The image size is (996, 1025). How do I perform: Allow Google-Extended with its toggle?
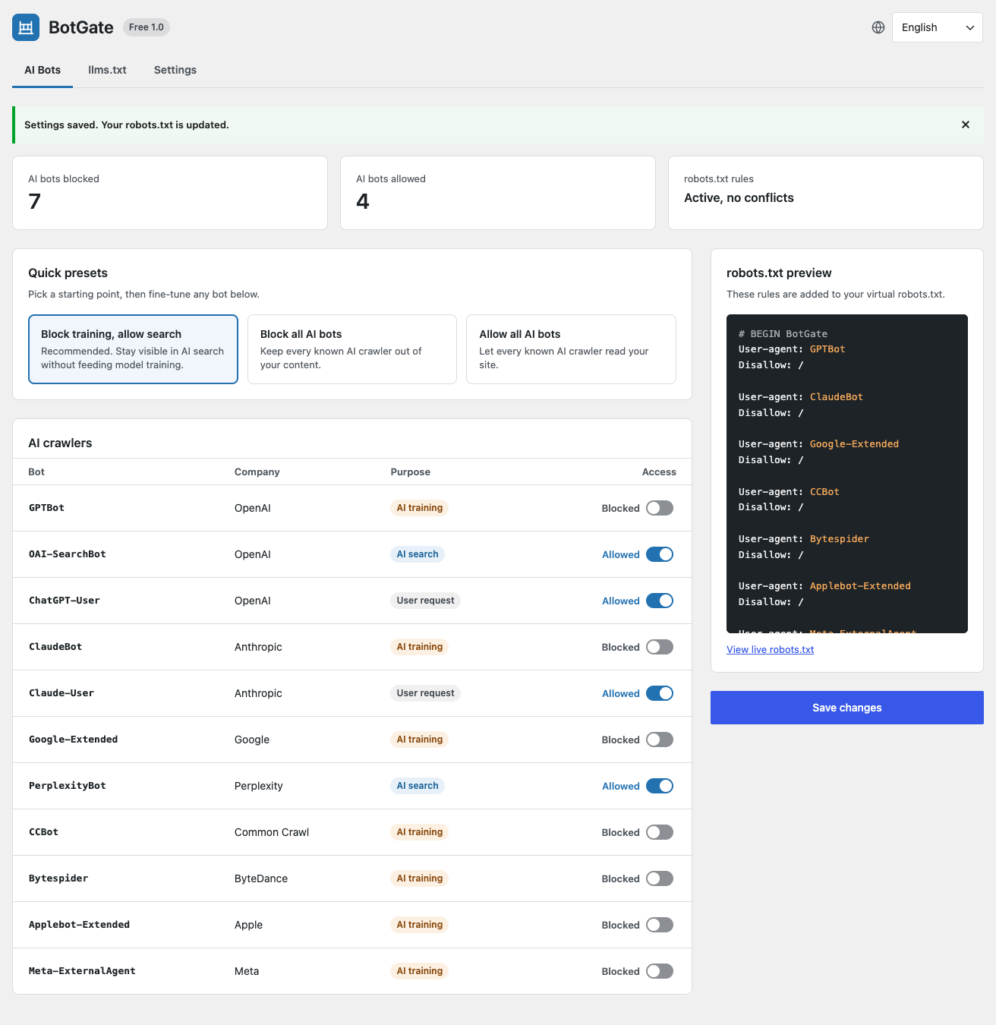660,740
